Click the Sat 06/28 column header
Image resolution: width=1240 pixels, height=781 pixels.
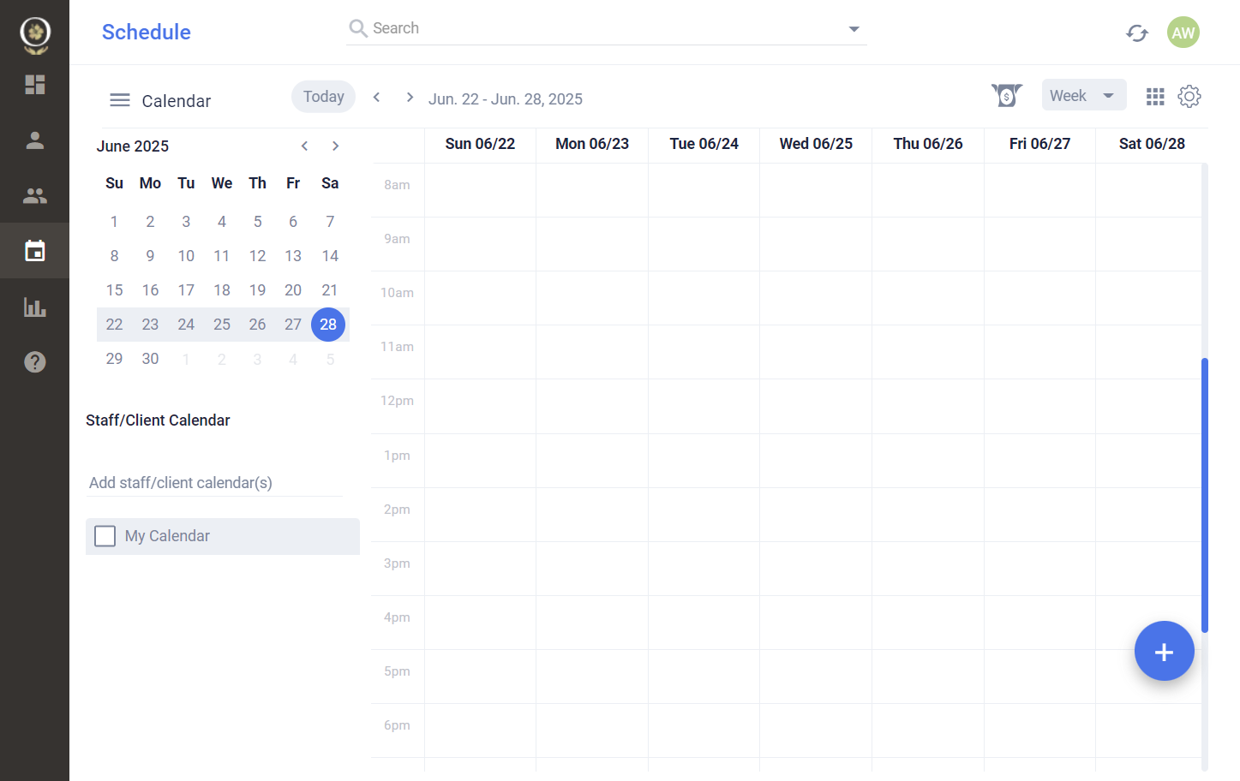(x=1152, y=144)
